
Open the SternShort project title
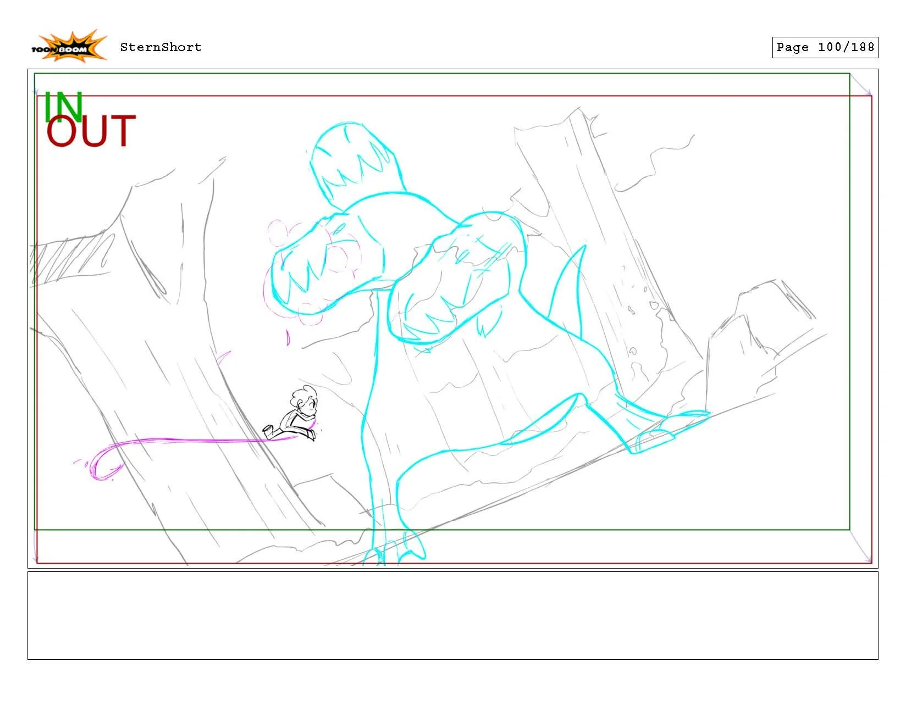click(x=160, y=47)
